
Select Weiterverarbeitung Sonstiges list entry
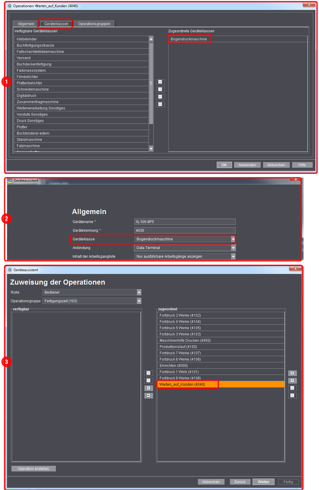tap(82, 108)
